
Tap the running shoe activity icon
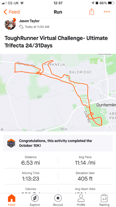(x=21, y=27)
